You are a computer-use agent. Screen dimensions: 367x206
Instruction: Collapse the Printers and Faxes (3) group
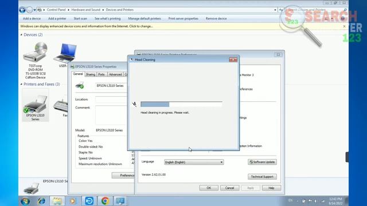[21, 84]
